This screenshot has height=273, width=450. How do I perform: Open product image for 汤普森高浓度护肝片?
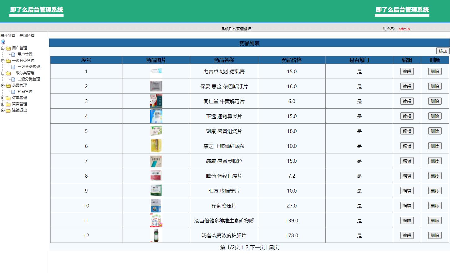pyautogui.click(x=156, y=235)
